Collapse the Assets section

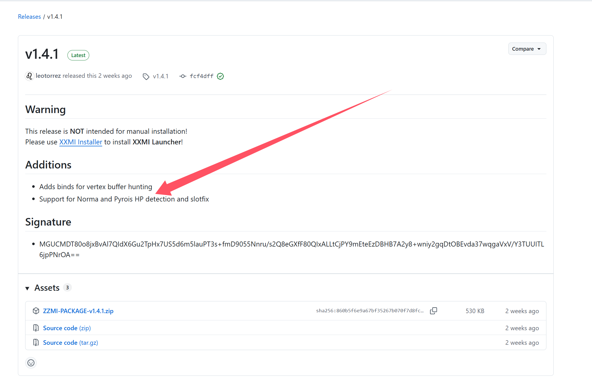(x=27, y=288)
